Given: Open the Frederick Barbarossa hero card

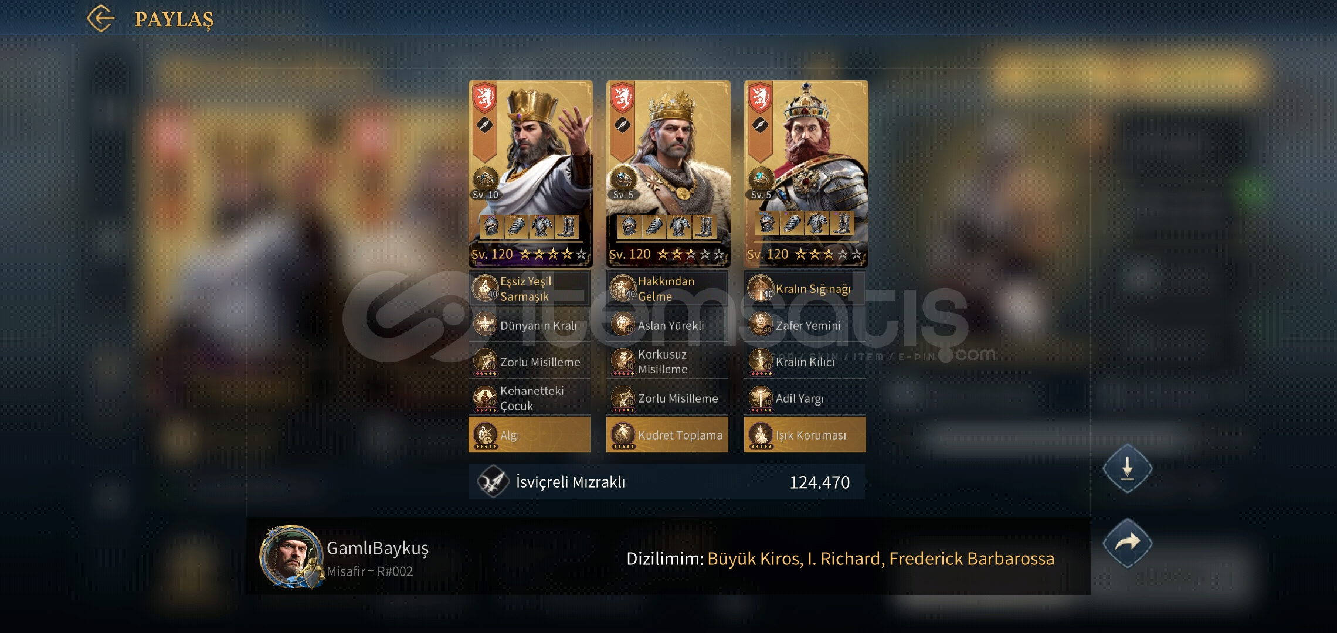Looking at the screenshot, I should (x=806, y=173).
